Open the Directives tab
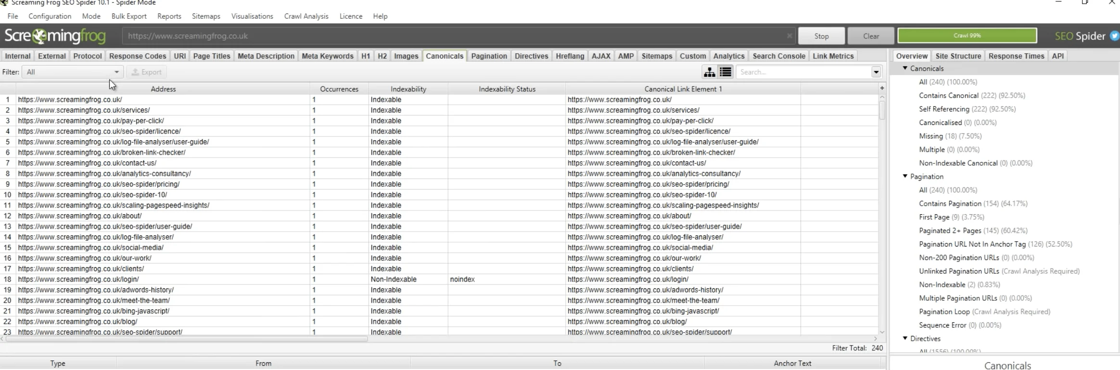1120x370 pixels. (531, 56)
